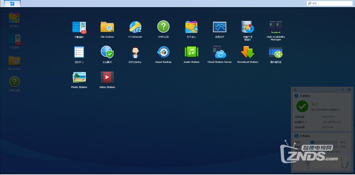Click the system health info shield icon
Viewport: 355px width, 175px height.
(x=296, y=96)
